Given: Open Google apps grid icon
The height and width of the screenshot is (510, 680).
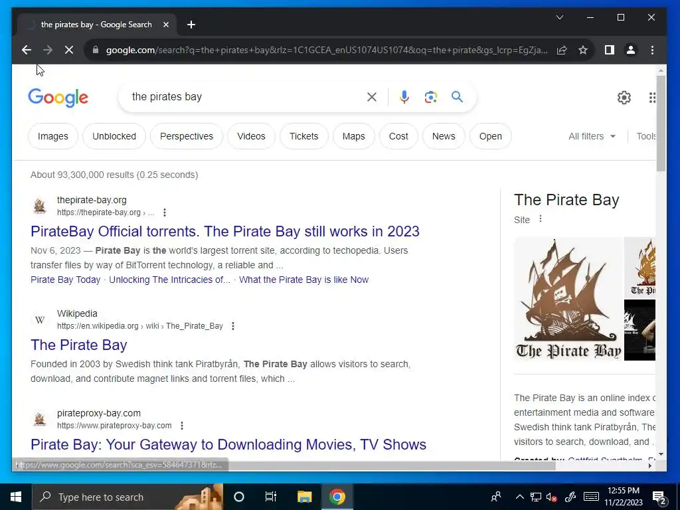Looking at the screenshot, I should (652, 98).
